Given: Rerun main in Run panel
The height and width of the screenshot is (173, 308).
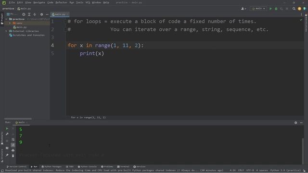Looking at the screenshot, I should tap(7, 128).
